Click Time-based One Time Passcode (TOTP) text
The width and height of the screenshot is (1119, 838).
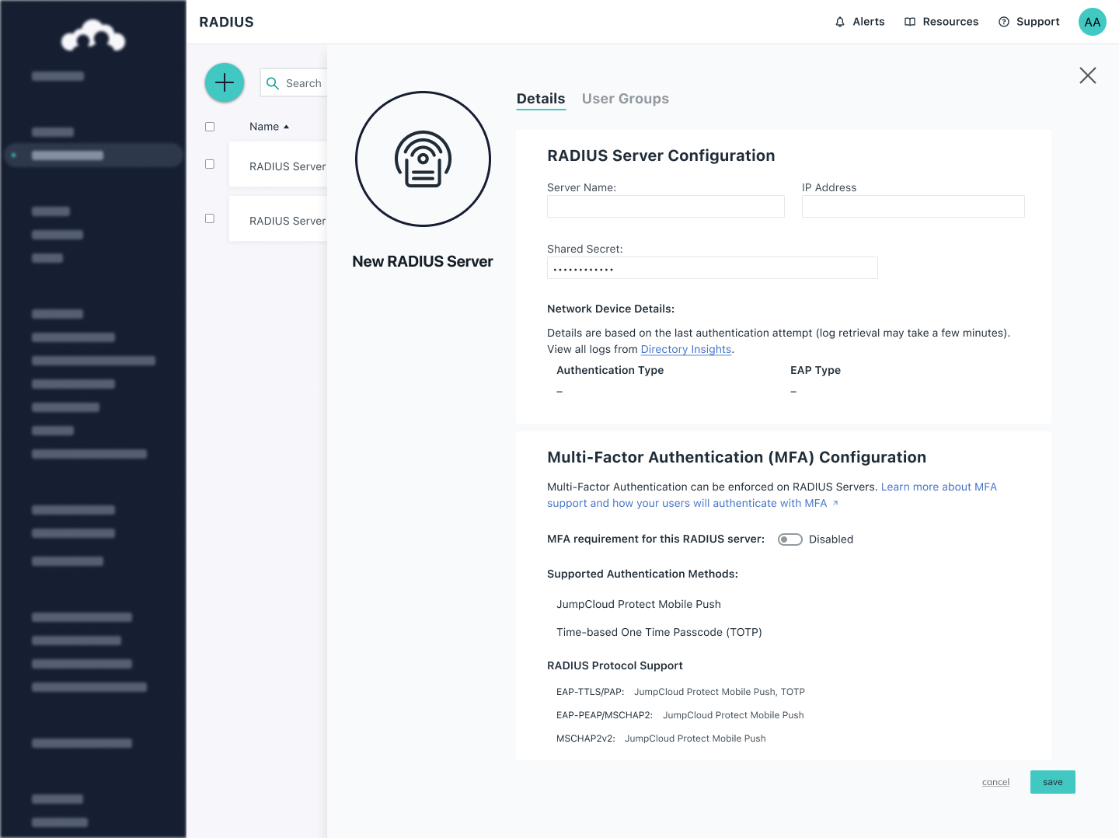659,632
